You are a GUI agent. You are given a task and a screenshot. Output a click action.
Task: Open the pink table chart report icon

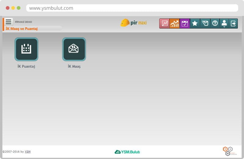[165, 23]
